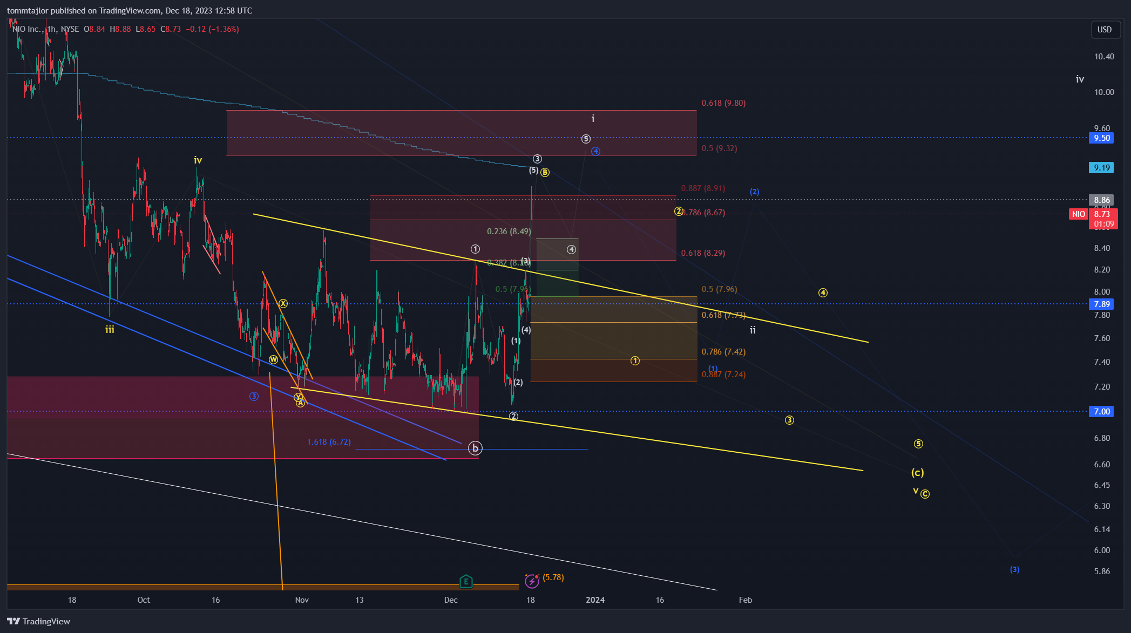
Task: Select the yellow circled 'X' wave label
Action: tap(283, 303)
